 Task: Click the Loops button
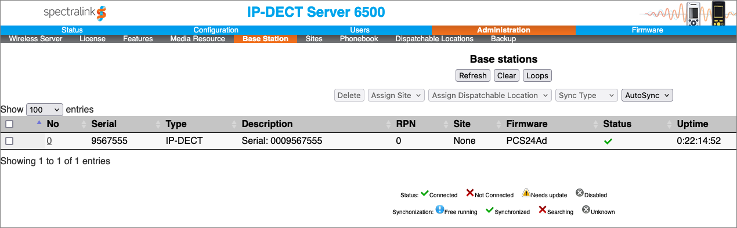coord(537,75)
